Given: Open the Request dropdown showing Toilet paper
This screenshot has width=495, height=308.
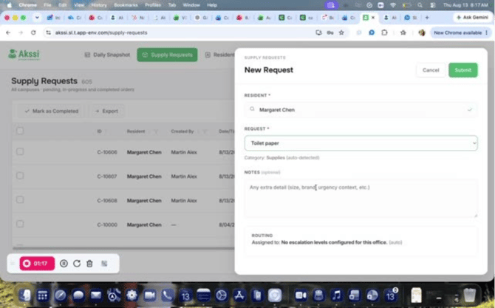Looking at the screenshot, I should [x=361, y=143].
